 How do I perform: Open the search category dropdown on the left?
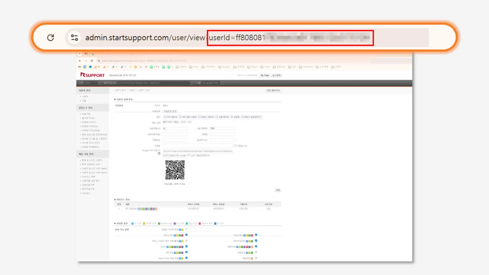[x=98, y=83]
